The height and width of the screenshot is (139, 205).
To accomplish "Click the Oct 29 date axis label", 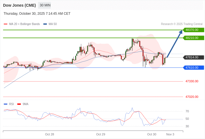I will pyautogui.click(x=101, y=134).
